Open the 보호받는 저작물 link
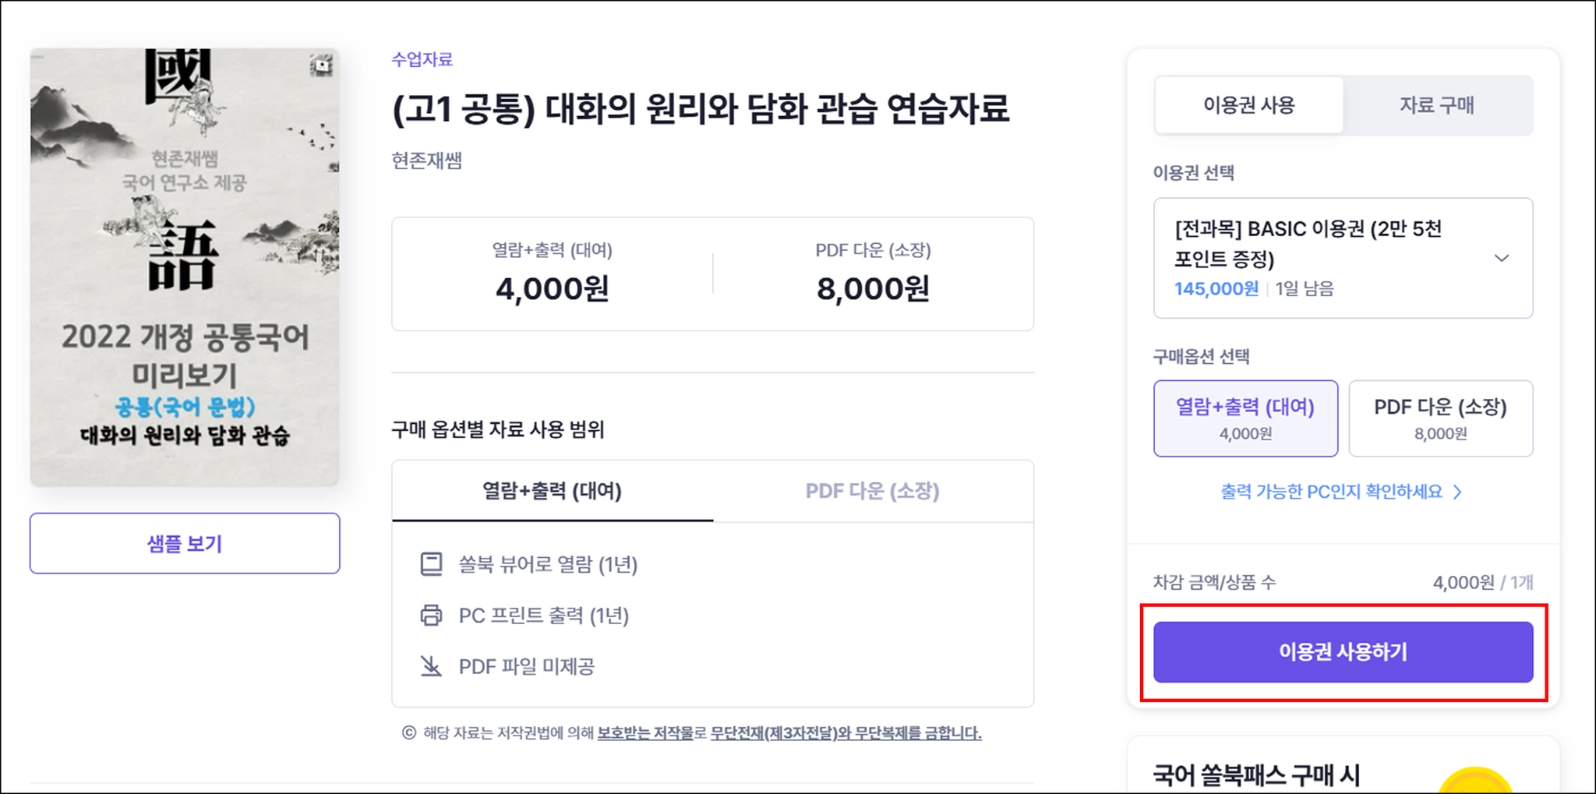The image size is (1596, 794). pos(645,732)
